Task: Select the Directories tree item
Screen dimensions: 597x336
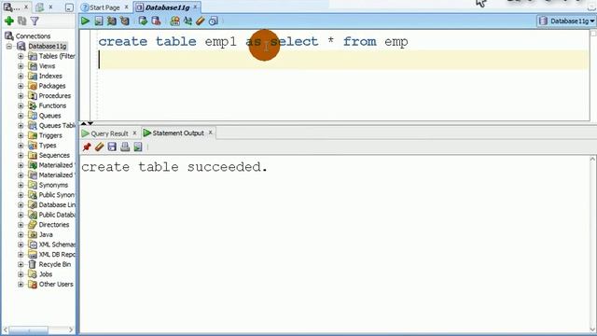Action: (54, 224)
